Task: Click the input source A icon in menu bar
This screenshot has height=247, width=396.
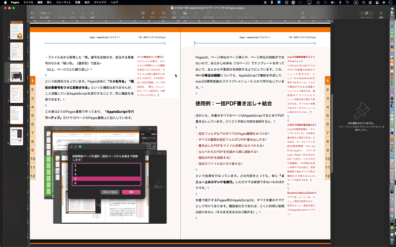Action: pyautogui.click(x=355, y=2)
